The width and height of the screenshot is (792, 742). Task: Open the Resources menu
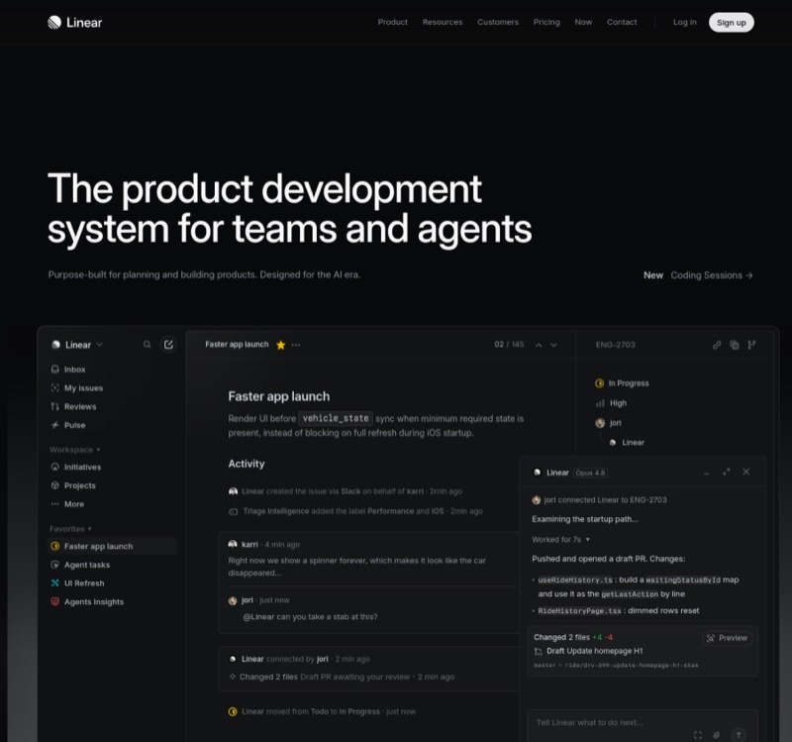(x=443, y=22)
